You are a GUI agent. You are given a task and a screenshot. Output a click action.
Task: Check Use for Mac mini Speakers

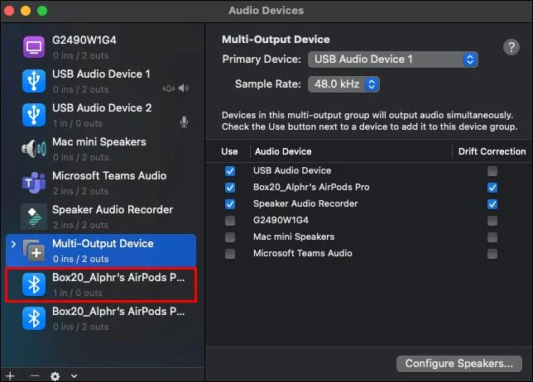pyautogui.click(x=230, y=237)
